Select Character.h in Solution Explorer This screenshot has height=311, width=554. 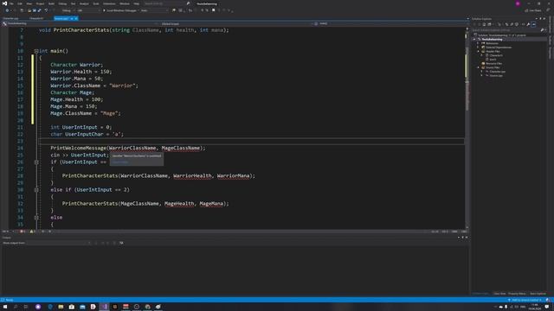[x=496, y=55]
